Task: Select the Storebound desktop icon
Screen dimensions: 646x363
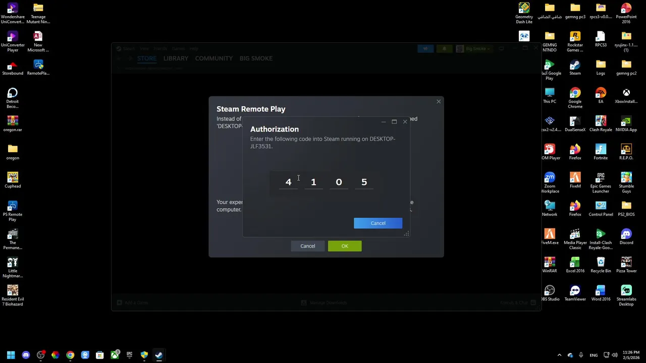Action: [x=13, y=68]
